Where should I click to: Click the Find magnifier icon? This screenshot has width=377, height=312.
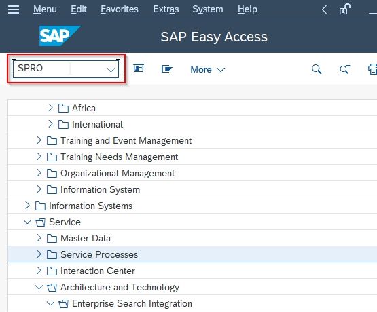point(317,69)
